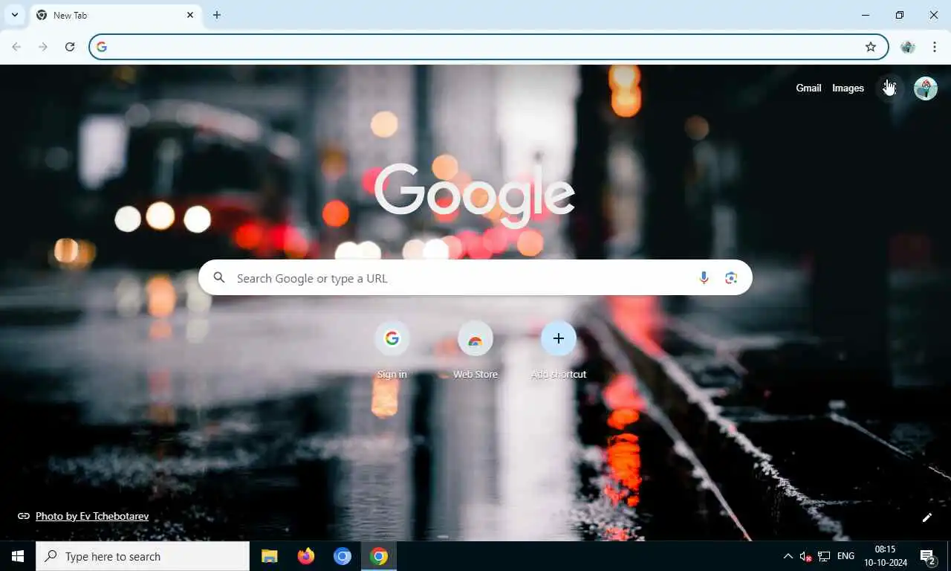This screenshot has width=951, height=571.
Task: Customize this page with pencil icon
Action: [927, 517]
